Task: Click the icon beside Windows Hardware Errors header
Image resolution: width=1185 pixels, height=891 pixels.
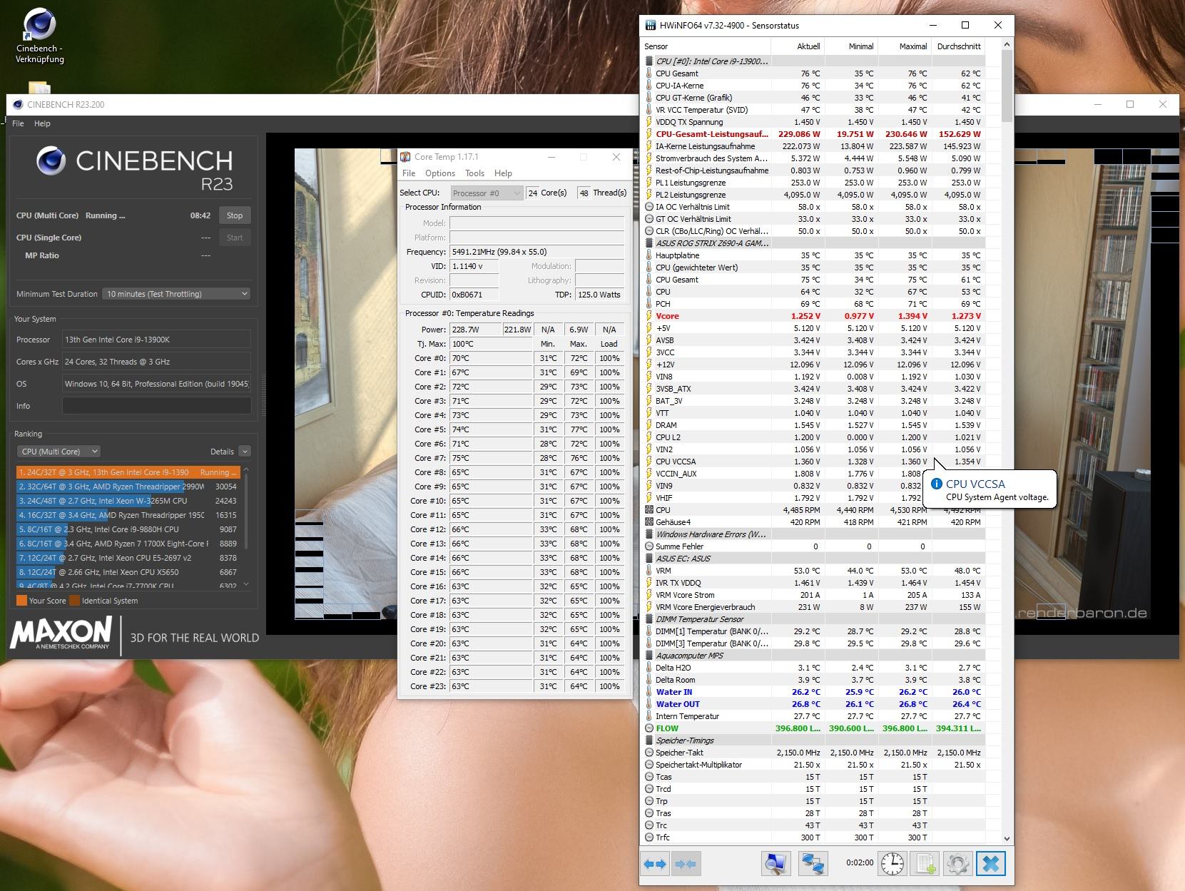Action: (x=649, y=534)
